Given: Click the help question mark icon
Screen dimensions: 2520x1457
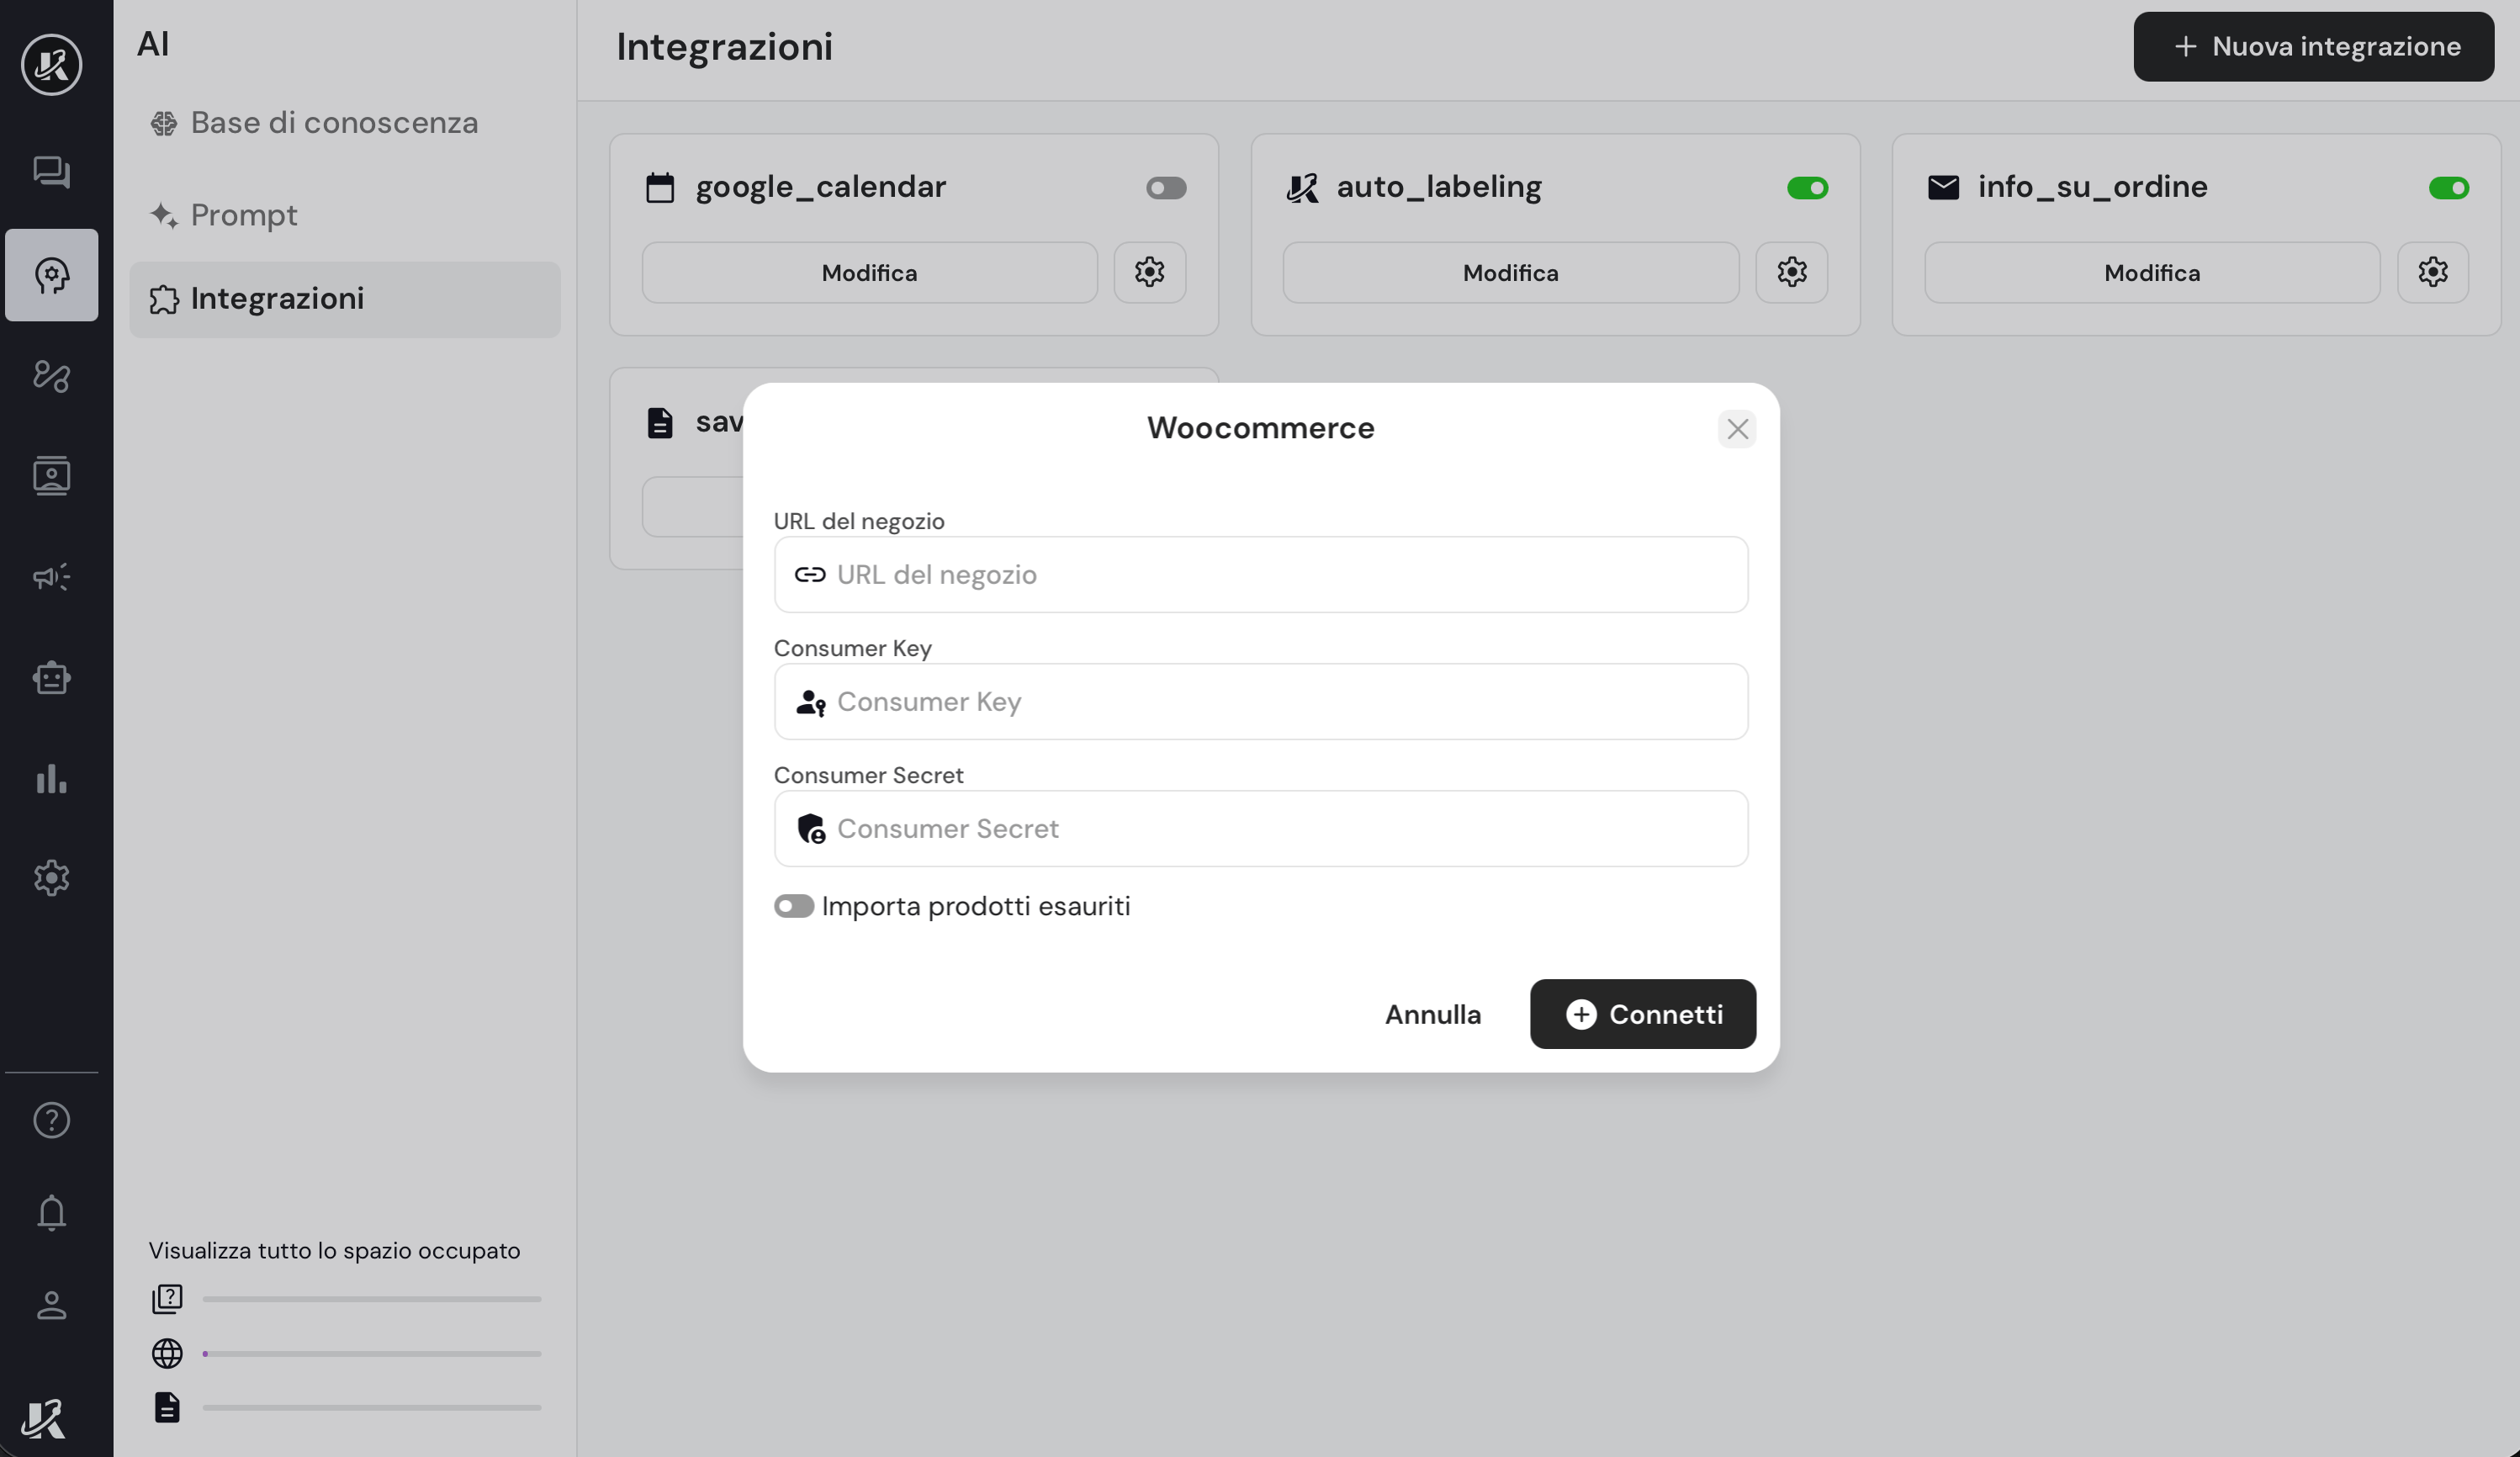Looking at the screenshot, I should tap(51, 1120).
